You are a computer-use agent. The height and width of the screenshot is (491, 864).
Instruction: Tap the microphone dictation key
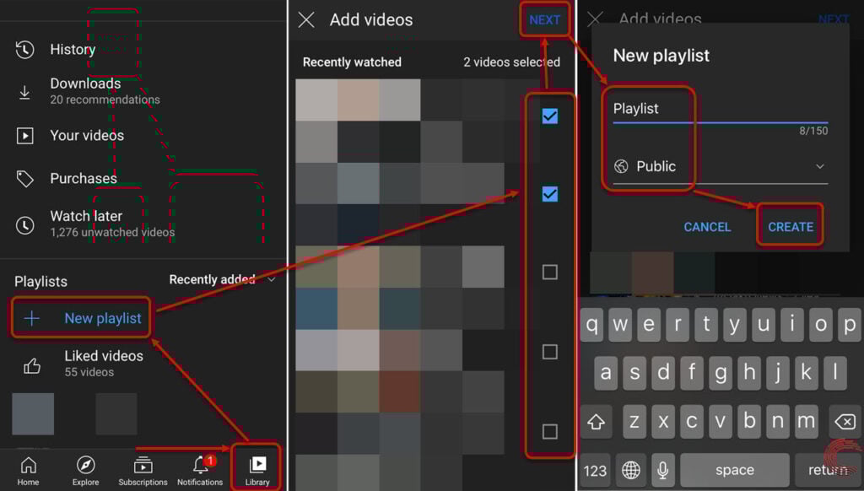click(663, 471)
